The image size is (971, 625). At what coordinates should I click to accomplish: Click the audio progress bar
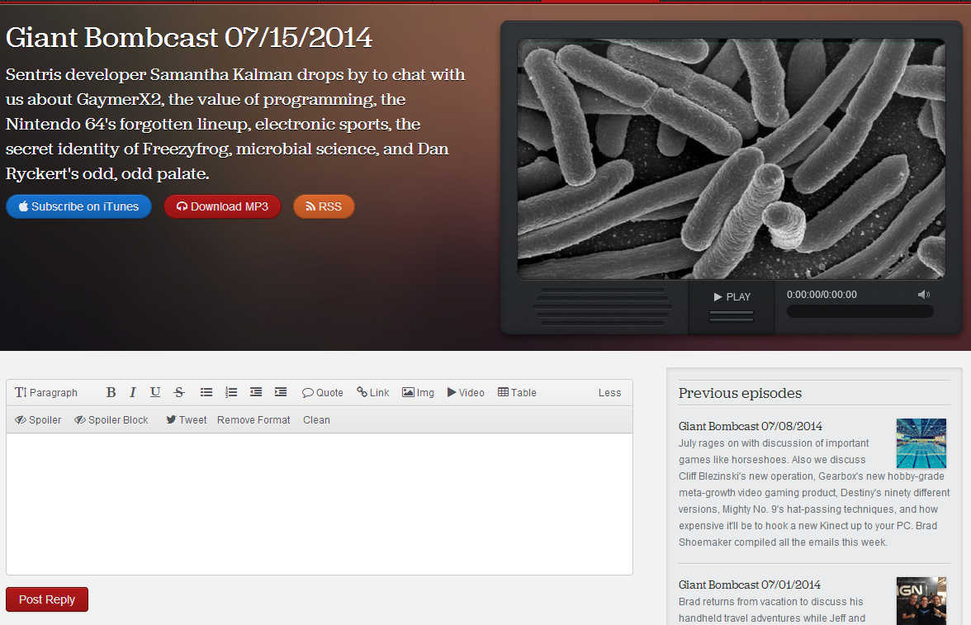click(x=860, y=311)
